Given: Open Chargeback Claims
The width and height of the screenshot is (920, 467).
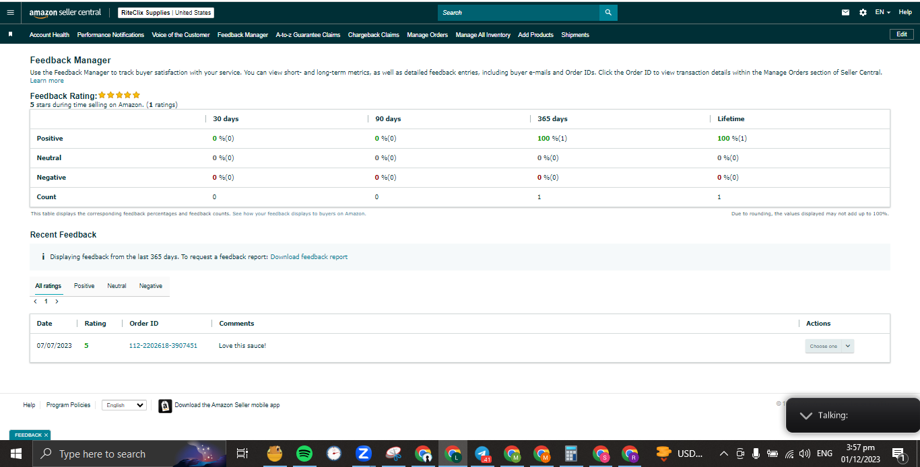Looking at the screenshot, I should [373, 34].
